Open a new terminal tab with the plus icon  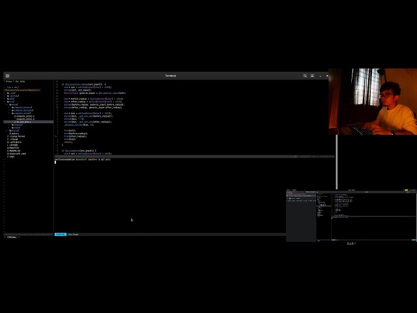[7, 76]
